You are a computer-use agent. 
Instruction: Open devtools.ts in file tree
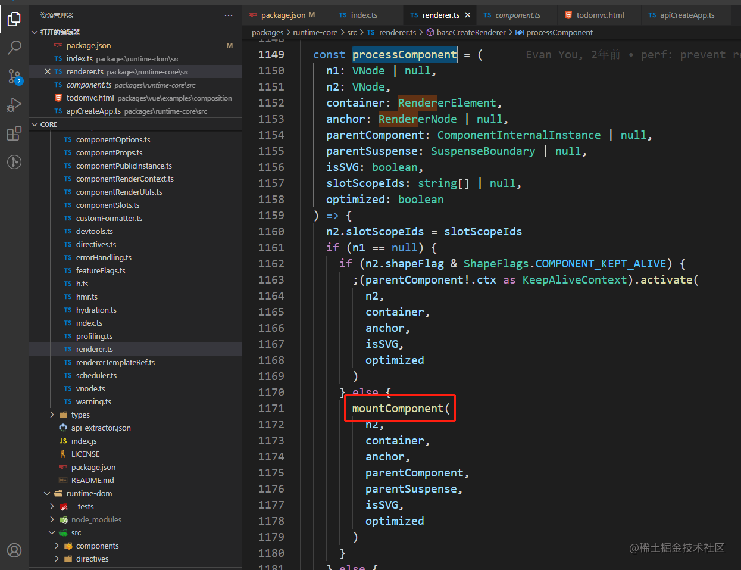coord(94,231)
